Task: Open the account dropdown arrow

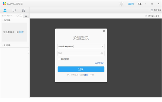Action: (102, 46)
